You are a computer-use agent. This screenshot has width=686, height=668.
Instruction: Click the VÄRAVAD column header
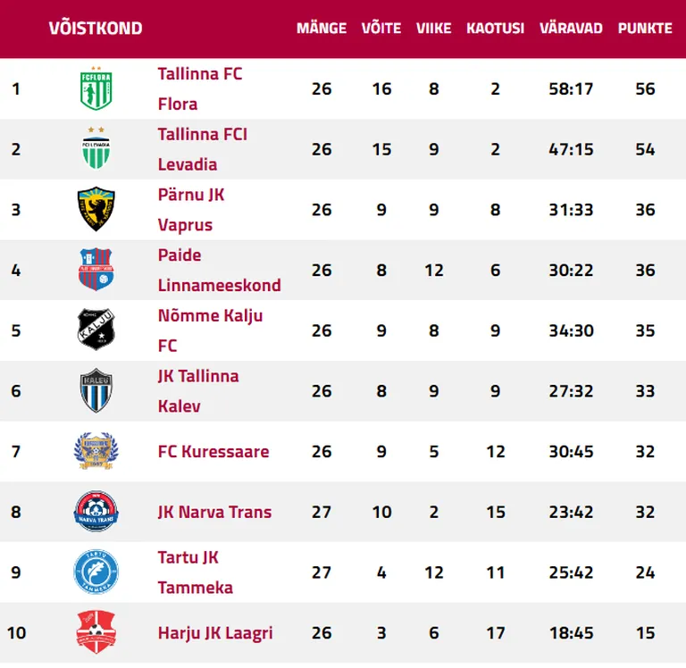tap(571, 29)
